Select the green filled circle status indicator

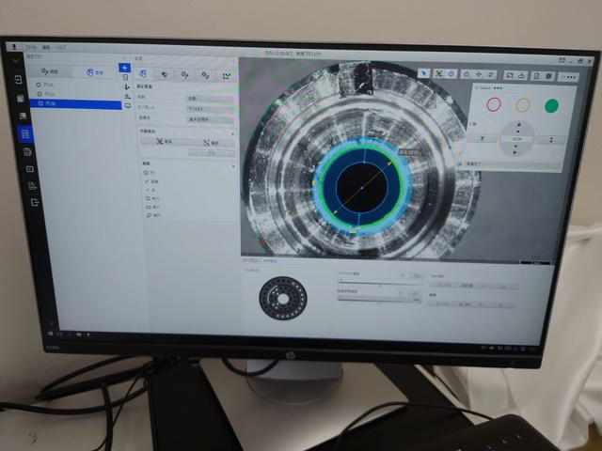[552, 106]
